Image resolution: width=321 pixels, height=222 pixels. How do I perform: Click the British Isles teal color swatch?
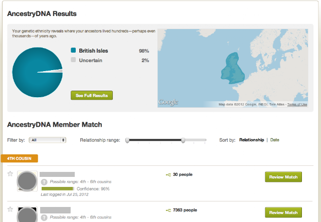(73, 51)
